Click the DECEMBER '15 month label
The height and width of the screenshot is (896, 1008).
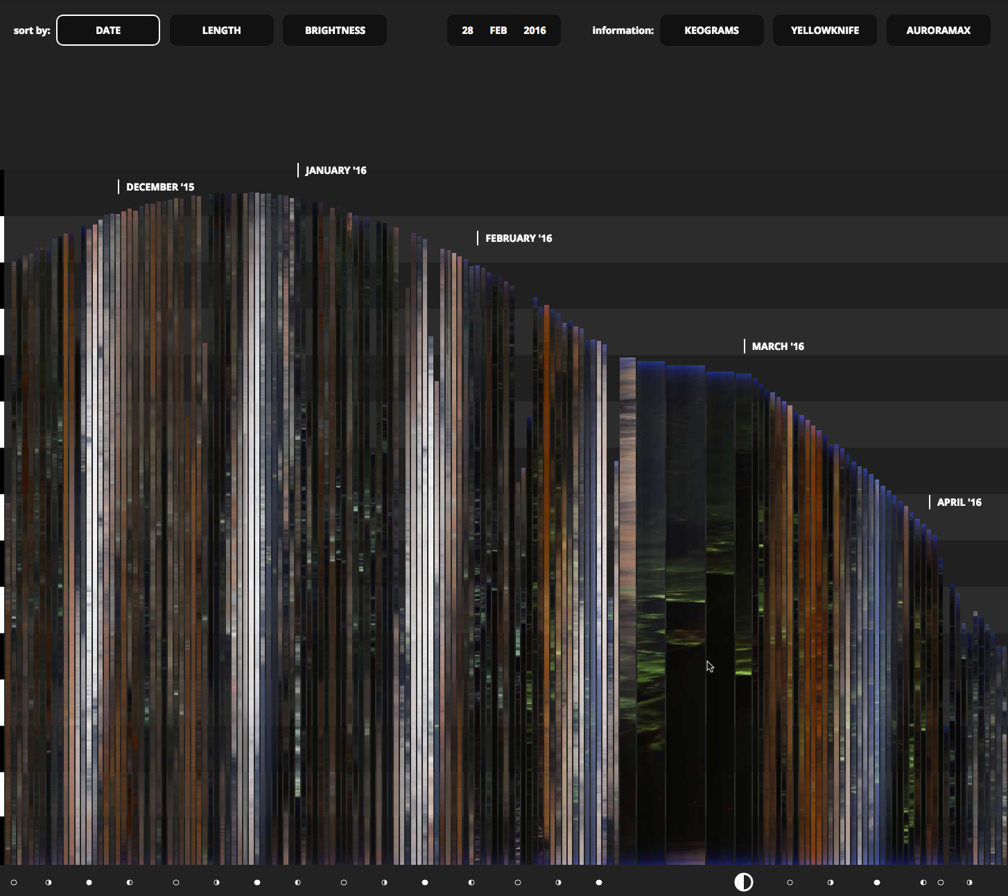coord(160,187)
